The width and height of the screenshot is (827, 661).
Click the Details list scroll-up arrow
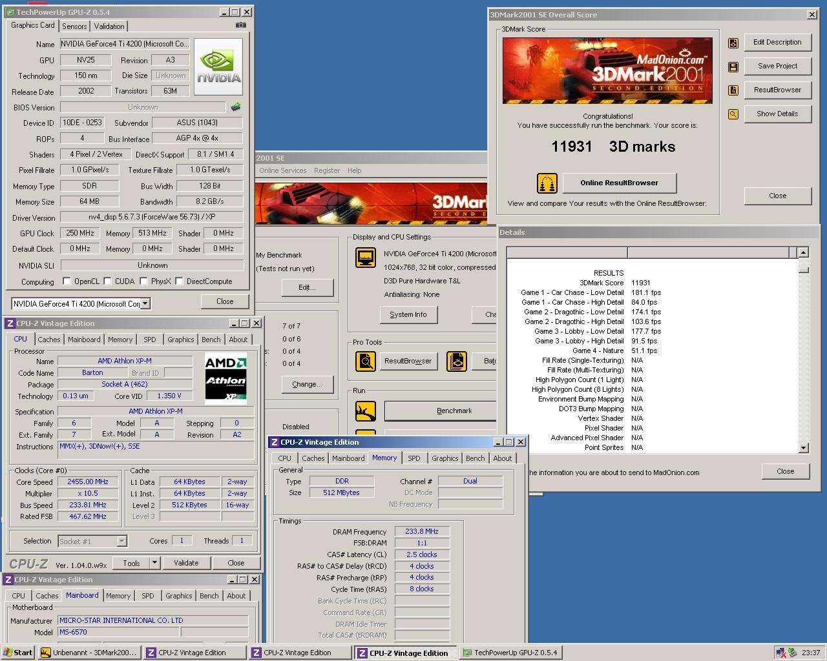click(803, 252)
